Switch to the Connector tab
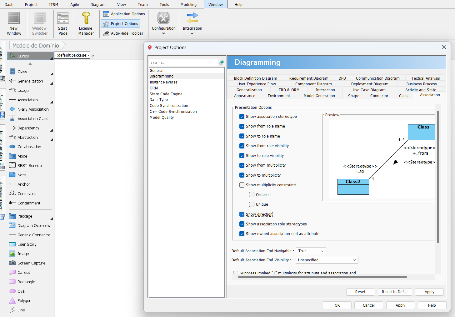 click(379, 96)
